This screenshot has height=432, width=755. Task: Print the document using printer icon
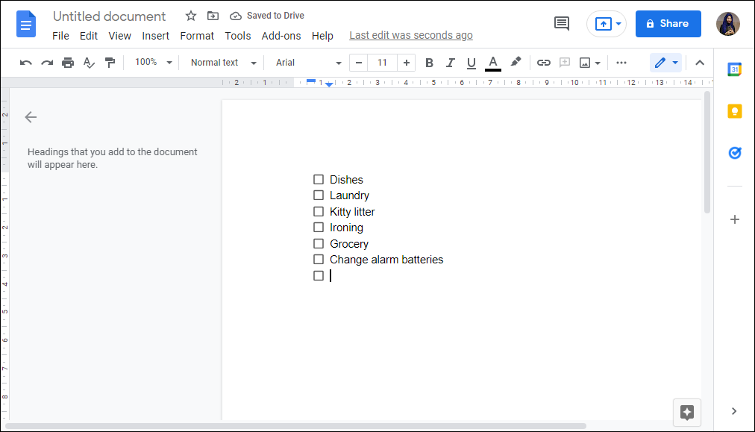click(x=68, y=63)
